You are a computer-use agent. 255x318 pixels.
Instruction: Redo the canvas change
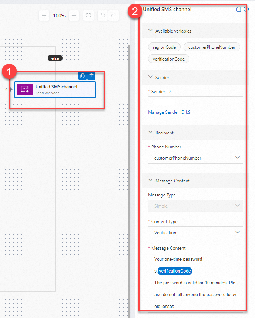pyautogui.click(x=114, y=16)
